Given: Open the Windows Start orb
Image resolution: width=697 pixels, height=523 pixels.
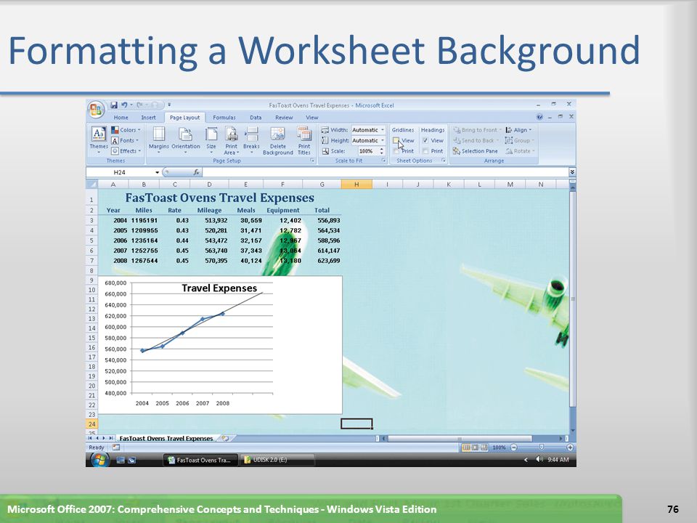Looking at the screenshot, I should [99, 460].
